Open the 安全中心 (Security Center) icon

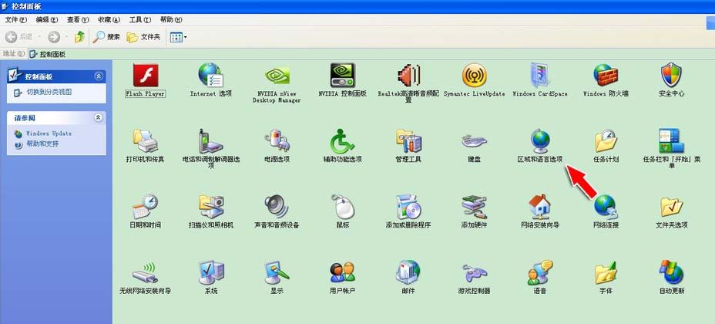point(671,77)
